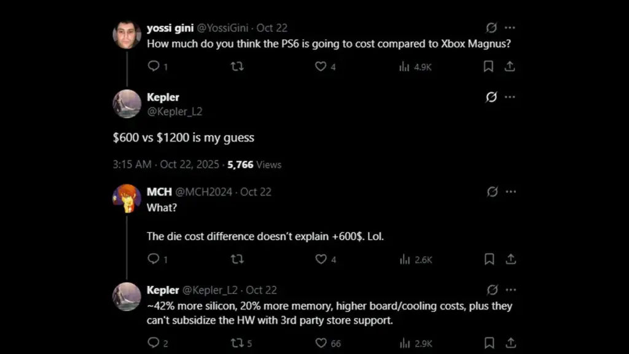Viewport: 629px width, 354px height.
Task: Bookmark yossi gini's tweet
Action: 488,66
